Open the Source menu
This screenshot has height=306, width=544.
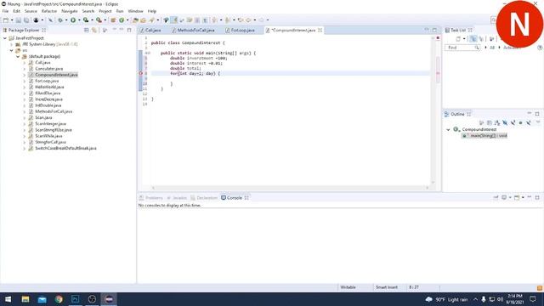31,11
